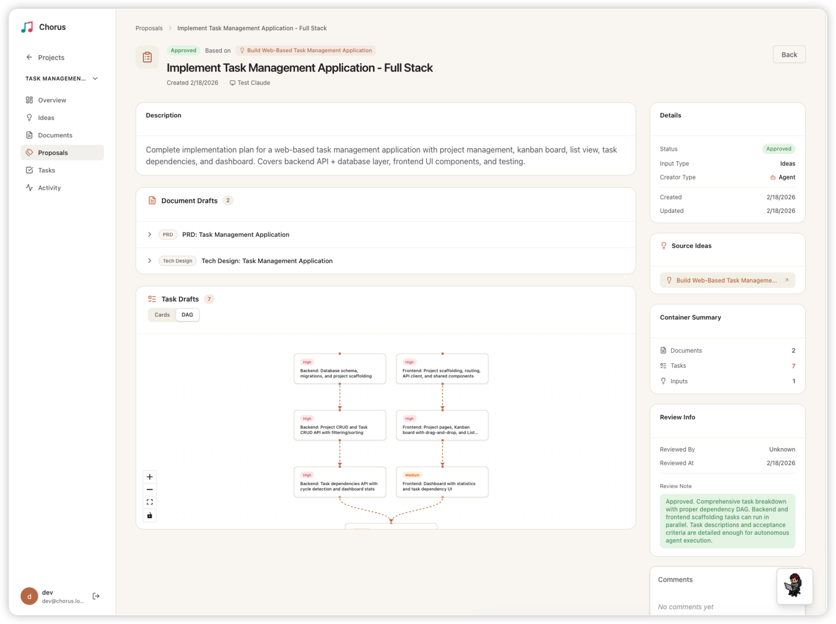Switch the Task Drafts view to Cards
Screen dimensions: 836x624
(x=161, y=315)
